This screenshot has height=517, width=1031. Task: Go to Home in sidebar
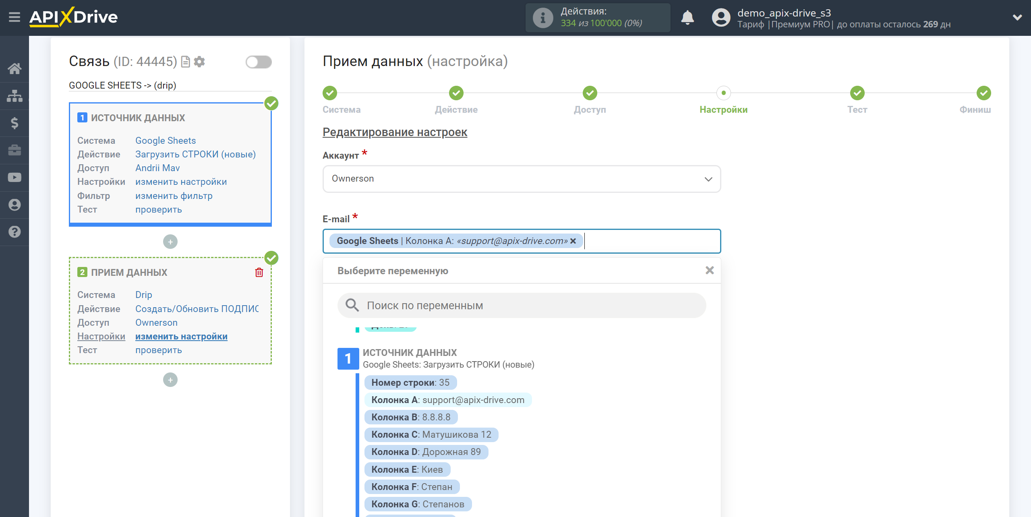(14, 68)
